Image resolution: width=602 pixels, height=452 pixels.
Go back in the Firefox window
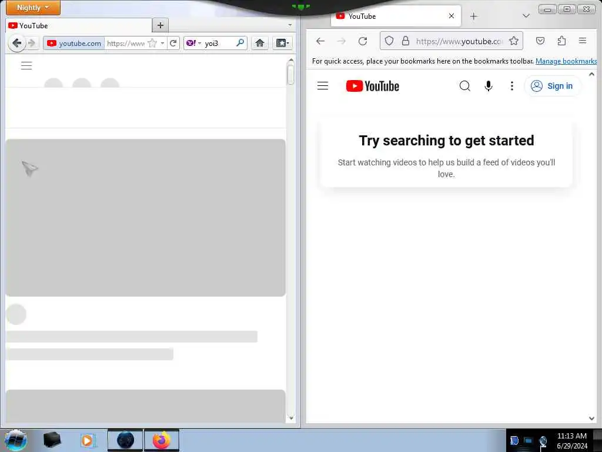[x=320, y=41]
